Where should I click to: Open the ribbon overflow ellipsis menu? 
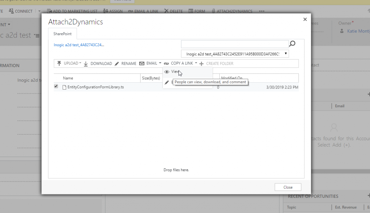click(x=262, y=11)
